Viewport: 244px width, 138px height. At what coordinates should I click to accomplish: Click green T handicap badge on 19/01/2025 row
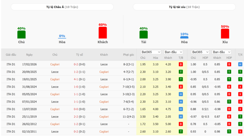229,79
